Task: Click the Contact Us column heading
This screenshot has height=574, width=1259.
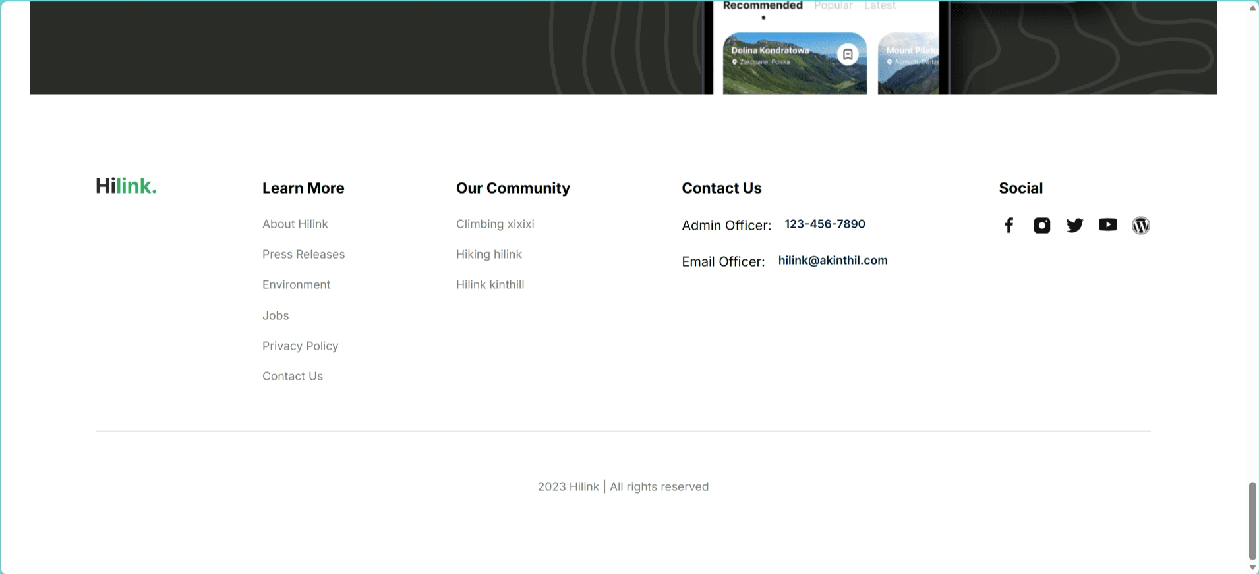Action: click(722, 188)
